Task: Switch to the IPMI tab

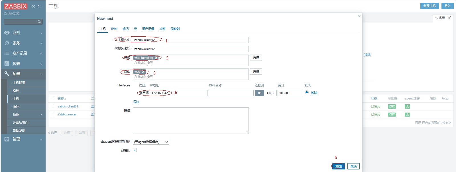Action: coord(114,29)
